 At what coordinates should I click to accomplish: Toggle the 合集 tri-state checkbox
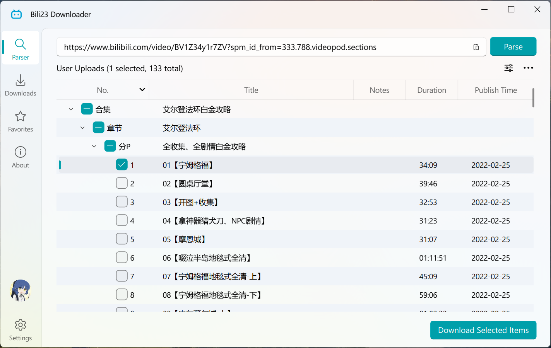pyautogui.click(x=87, y=109)
